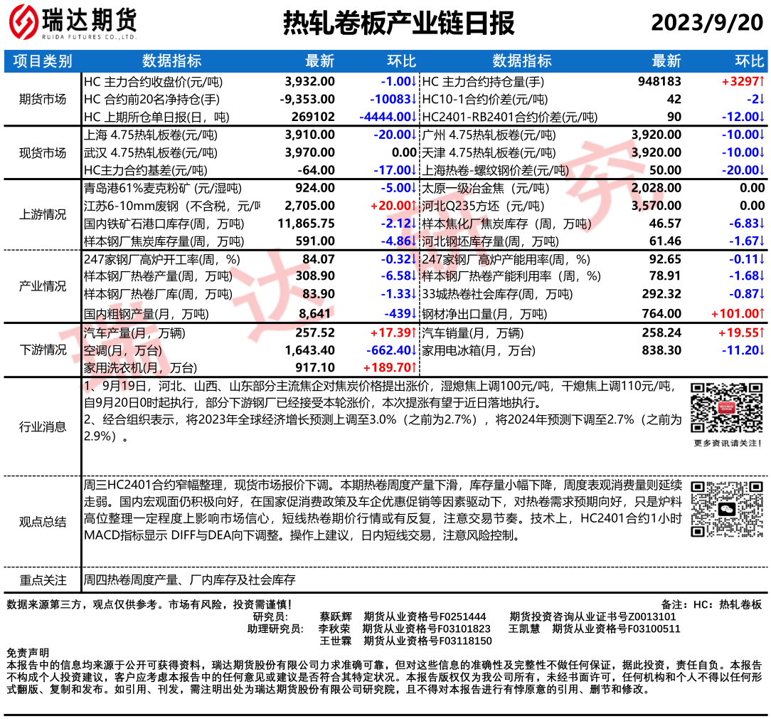Select the HC main contract closing price 3,932.00
Viewport: 771px width, 719px height.
[x=309, y=81]
